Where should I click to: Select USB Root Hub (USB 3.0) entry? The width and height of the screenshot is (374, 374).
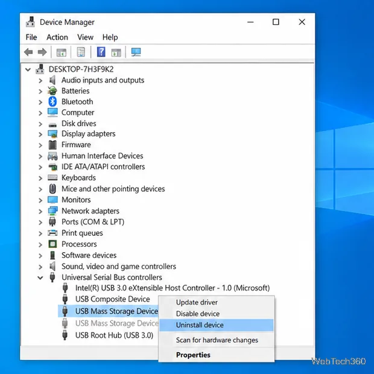pyautogui.click(x=114, y=335)
